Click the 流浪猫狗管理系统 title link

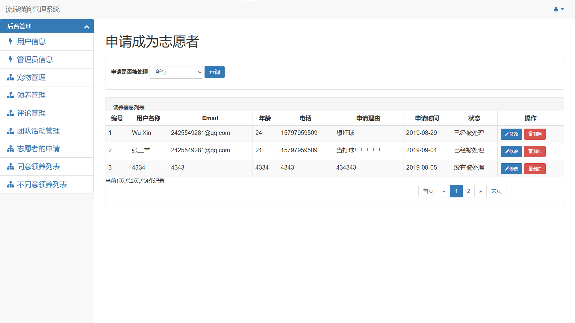click(33, 9)
